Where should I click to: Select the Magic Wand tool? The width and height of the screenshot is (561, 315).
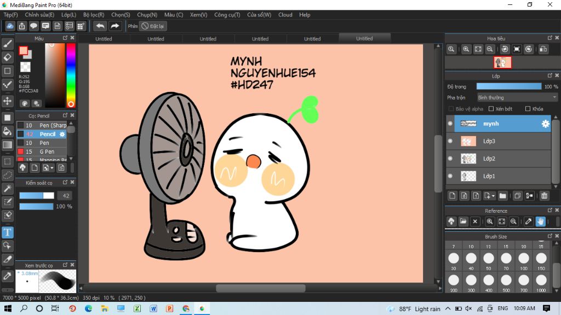7,189
